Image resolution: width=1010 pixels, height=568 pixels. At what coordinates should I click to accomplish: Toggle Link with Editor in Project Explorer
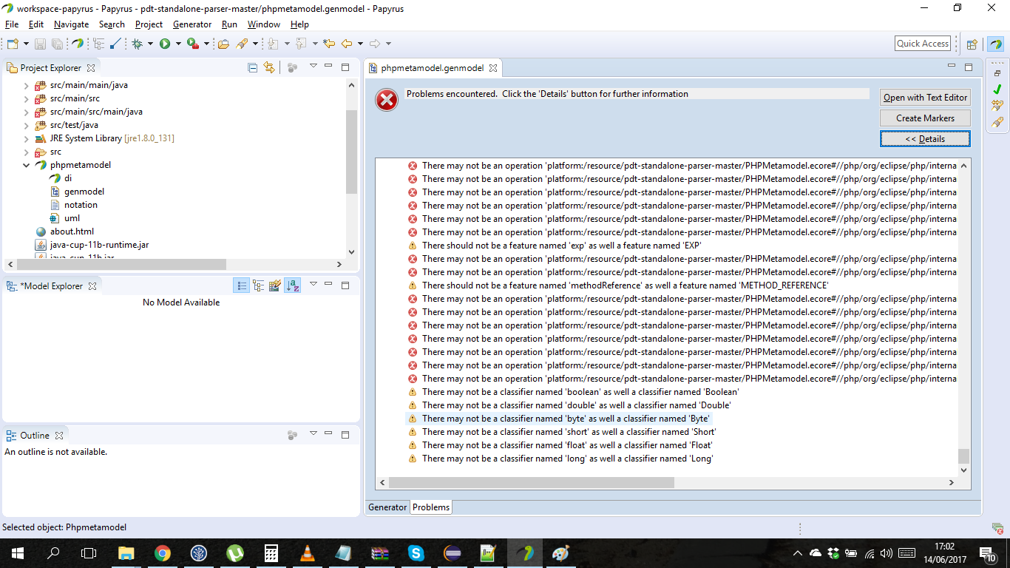(x=269, y=67)
